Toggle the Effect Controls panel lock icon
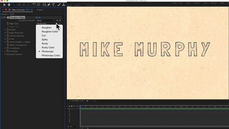The height and width of the screenshot is (129, 229). tap(10, 10)
